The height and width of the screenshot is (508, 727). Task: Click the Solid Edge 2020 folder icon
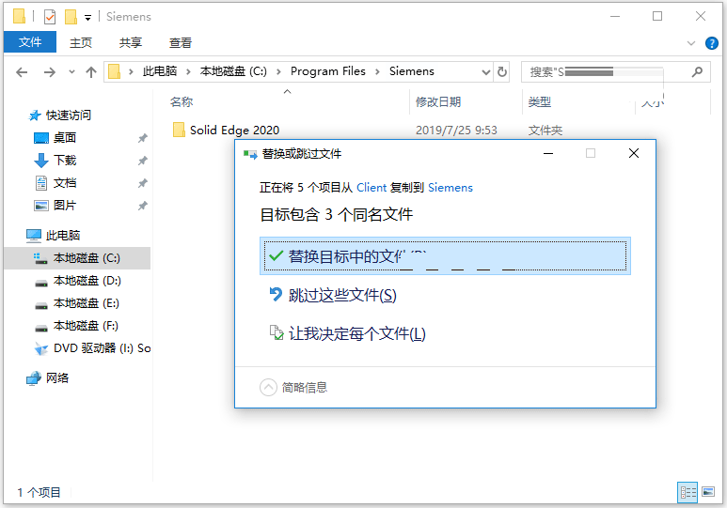[x=179, y=130]
